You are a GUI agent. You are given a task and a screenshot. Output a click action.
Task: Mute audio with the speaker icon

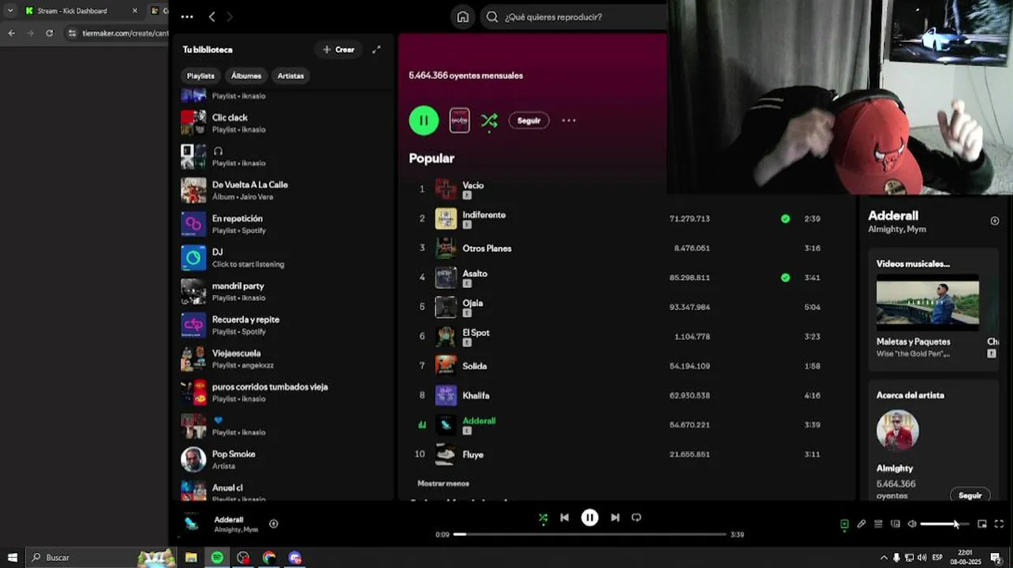(912, 524)
